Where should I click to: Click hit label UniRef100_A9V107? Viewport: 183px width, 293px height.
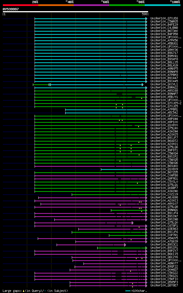[x=164, y=204]
